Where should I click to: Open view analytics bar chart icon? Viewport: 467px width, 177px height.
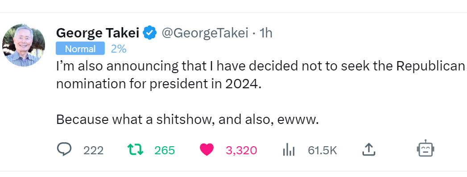click(289, 150)
